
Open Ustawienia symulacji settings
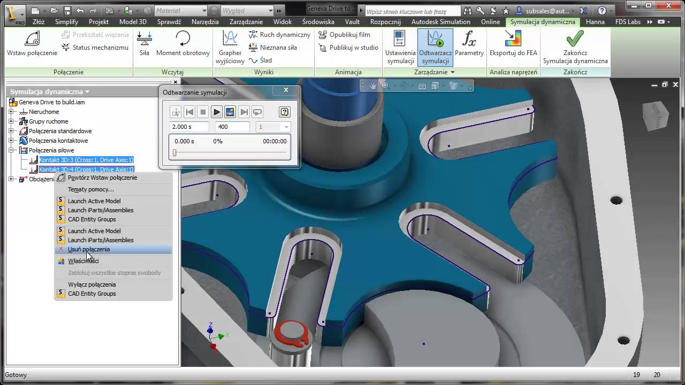400,47
